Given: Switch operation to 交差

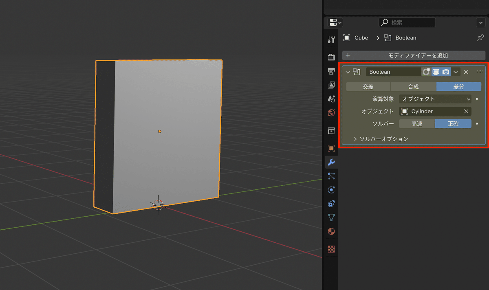Looking at the screenshot, I should click(368, 87).
